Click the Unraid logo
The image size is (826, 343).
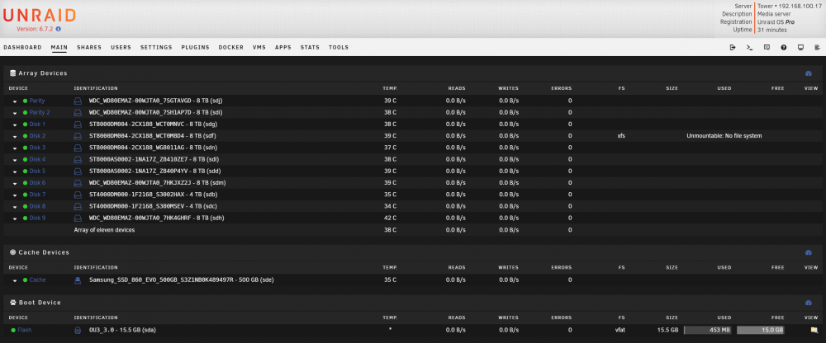[40, 16]
